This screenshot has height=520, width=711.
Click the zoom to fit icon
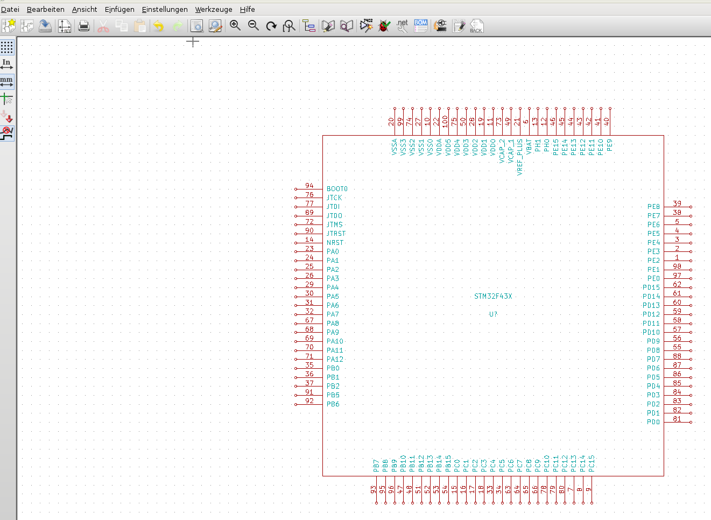point(290,26)
